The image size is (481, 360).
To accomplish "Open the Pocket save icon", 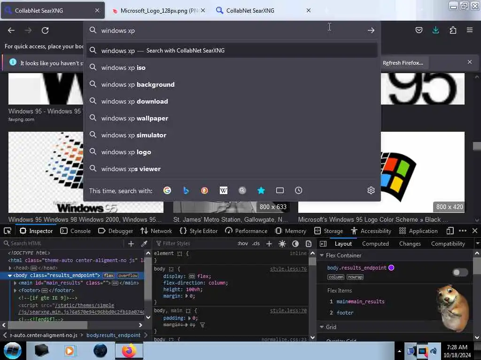I will click(419, 30).
